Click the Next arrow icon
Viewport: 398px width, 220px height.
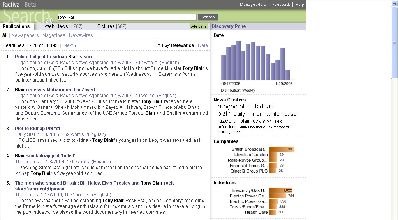[76, 45]
